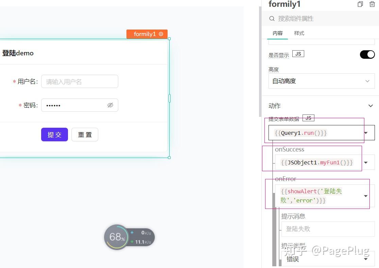Click the magnifier icon in property search bar
Image resolution: width=379 pixels, height=268 pixels.
click(x=272, y=18)
